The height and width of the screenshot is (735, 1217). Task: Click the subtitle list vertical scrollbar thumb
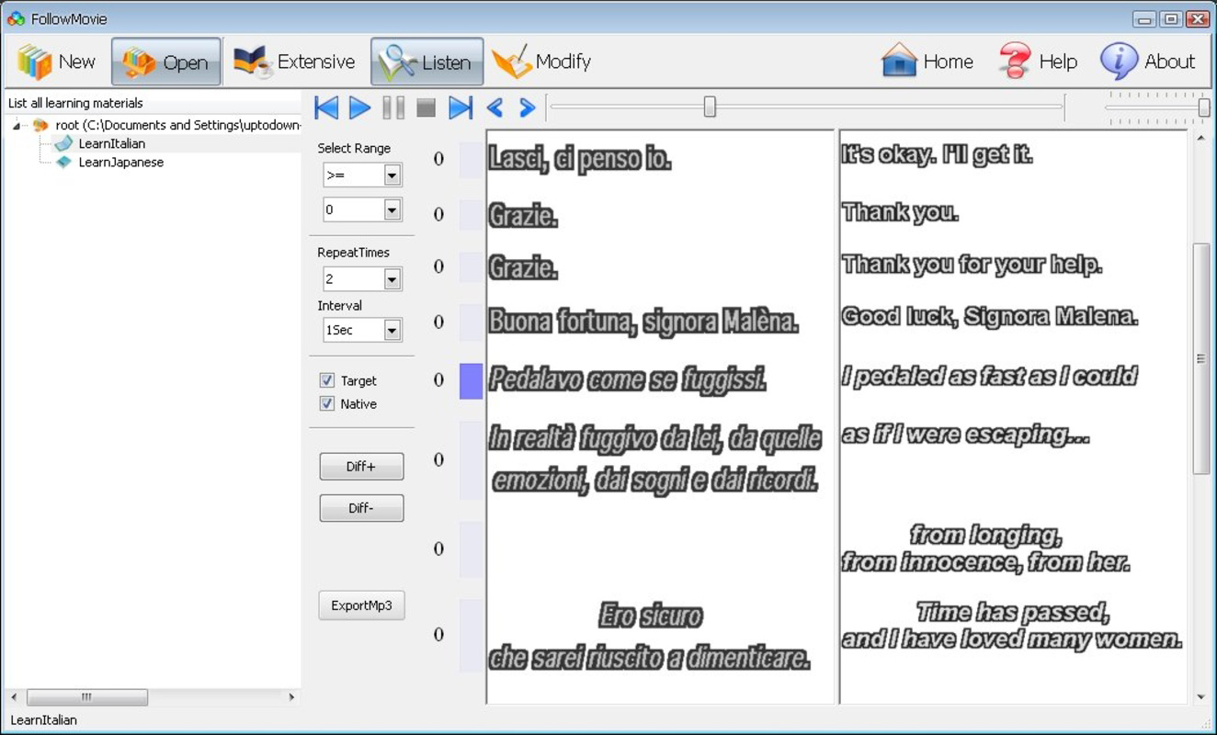coord(1200,358)
